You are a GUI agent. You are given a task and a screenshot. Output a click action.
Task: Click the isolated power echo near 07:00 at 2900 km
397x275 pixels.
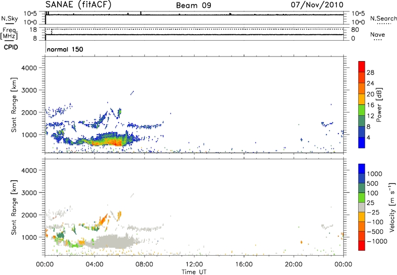coord(132,93)
